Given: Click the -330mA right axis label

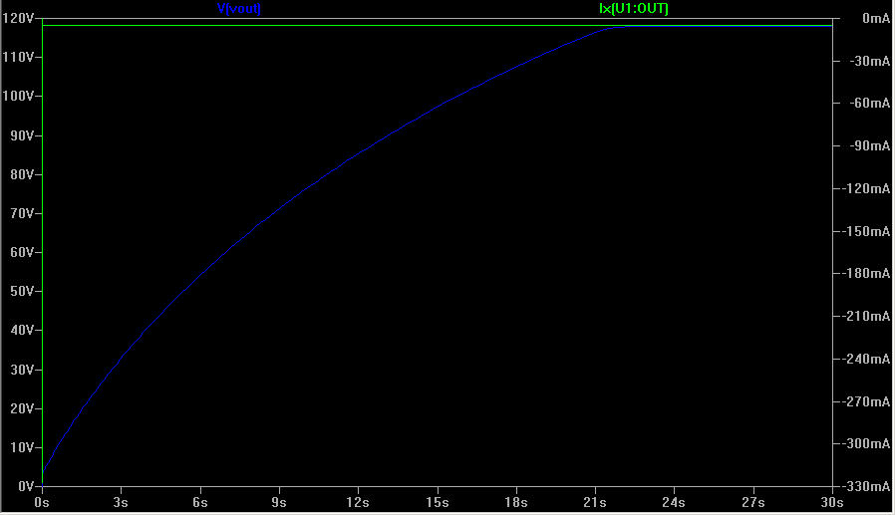Looking at the screenshot, I should coord(866,486).
